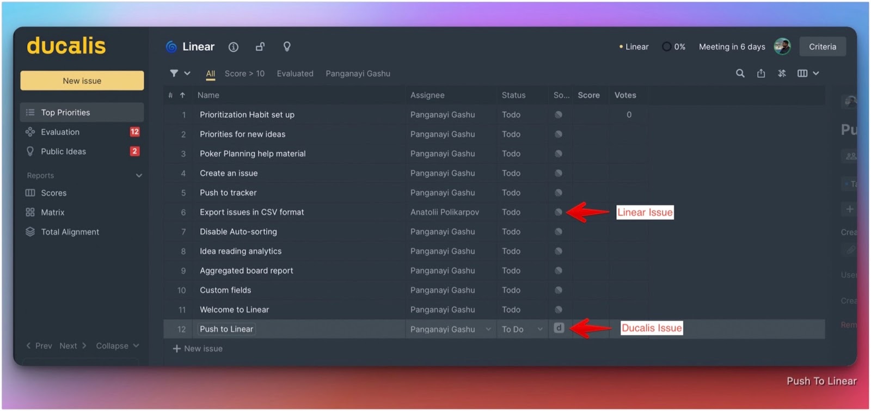Click the unlock sharing icon in header
Screen dimensions: 871x411
(260, 47)
